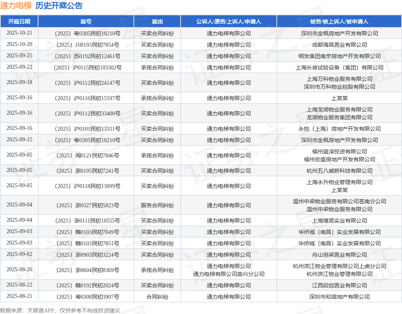Click defendant 上海龙湖物业服务有限公司
This screenshot has width=402, height=314.
340,110
